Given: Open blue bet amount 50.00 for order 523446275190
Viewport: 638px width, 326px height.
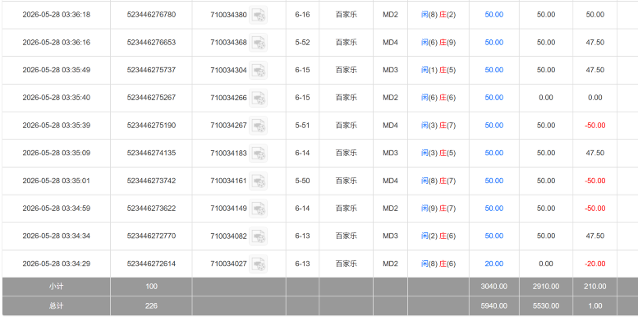Looking at the screenshot, I should (x=494, y=126).
